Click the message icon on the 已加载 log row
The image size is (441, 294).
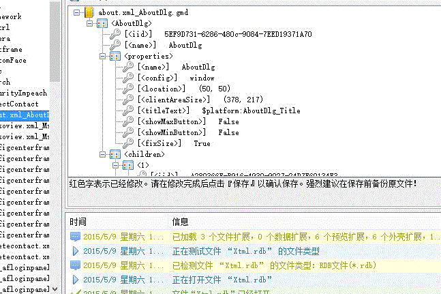pos(75,237)
